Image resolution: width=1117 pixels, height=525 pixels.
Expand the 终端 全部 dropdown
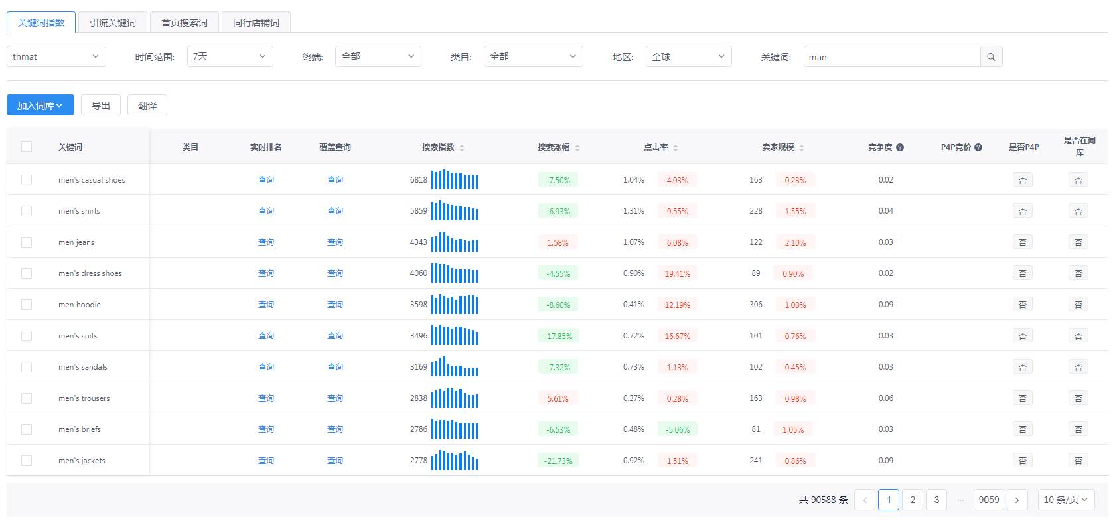click(378, 56)
